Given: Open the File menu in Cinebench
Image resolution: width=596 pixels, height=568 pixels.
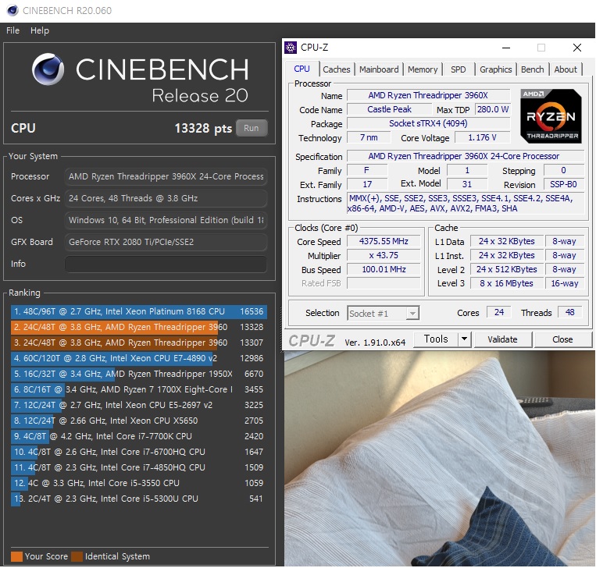Looking at the screenshot, I should pyautogui.click(x=12, y=30).
